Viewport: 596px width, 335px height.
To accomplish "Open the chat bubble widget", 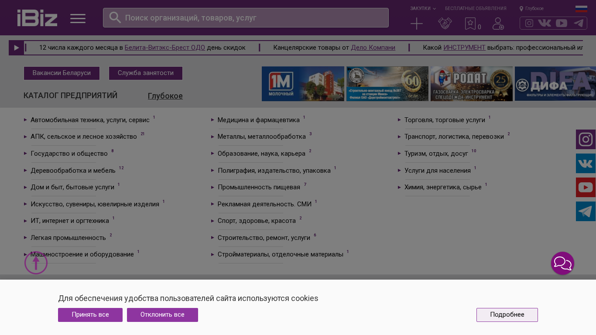I will 562,263.
